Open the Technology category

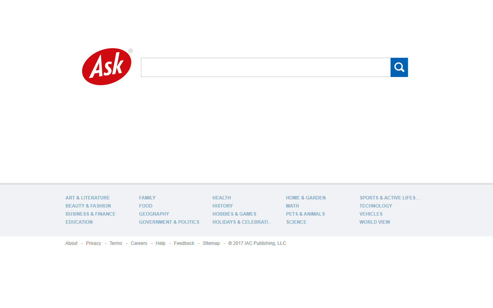coord(376,206)
